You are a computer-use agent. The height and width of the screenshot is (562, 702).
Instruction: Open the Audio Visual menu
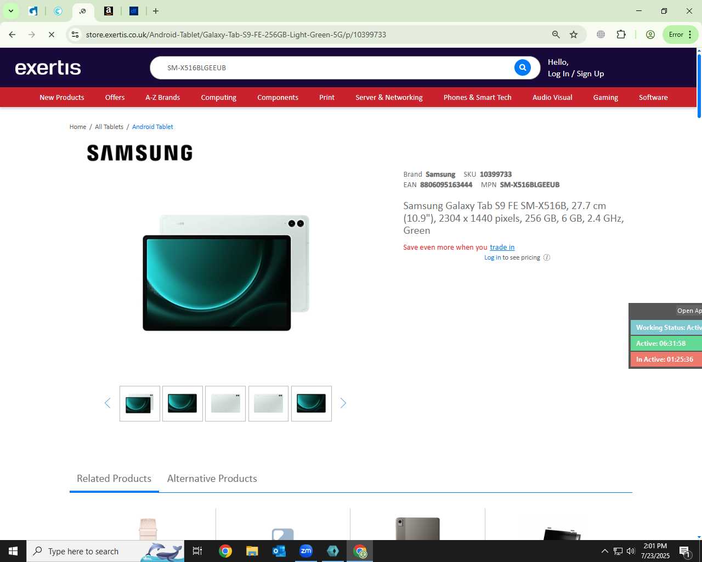click(x=552, y=97)
